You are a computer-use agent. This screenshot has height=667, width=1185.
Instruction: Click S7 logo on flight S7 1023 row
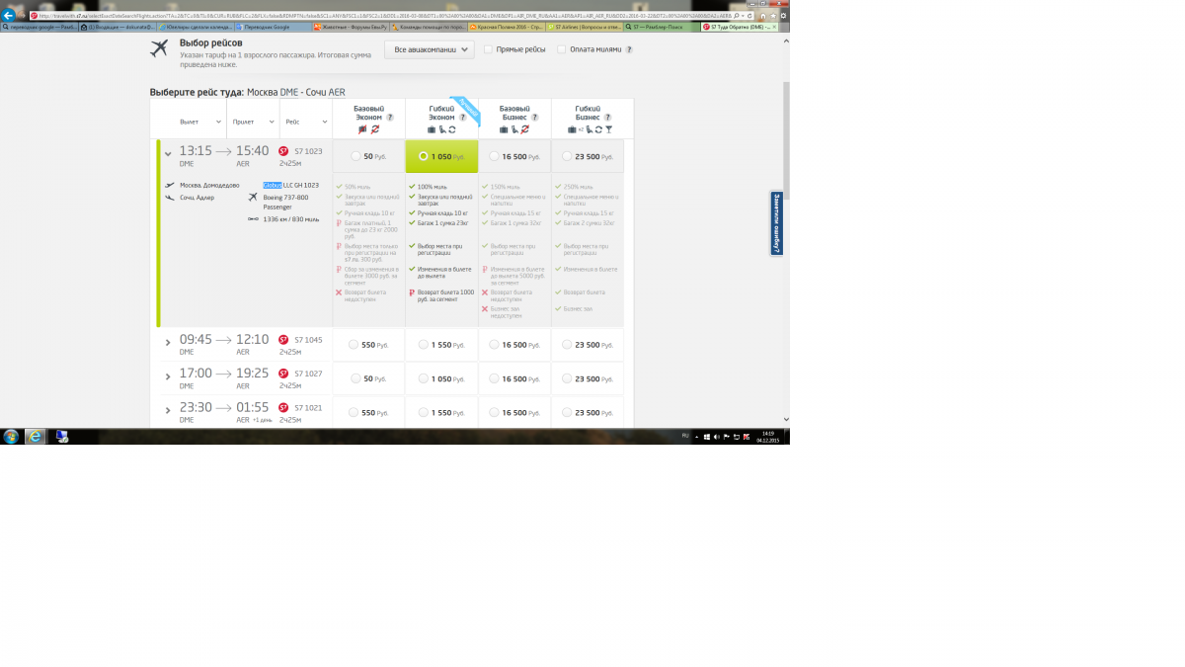coord(283,151)
